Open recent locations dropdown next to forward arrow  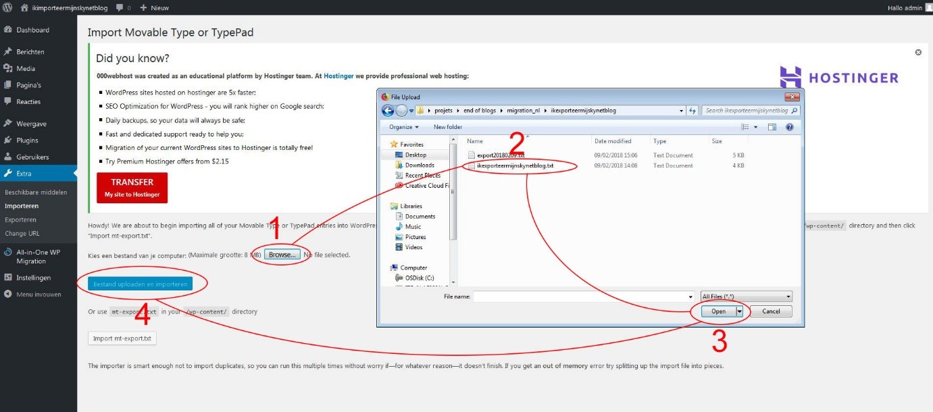coord(411,111)
